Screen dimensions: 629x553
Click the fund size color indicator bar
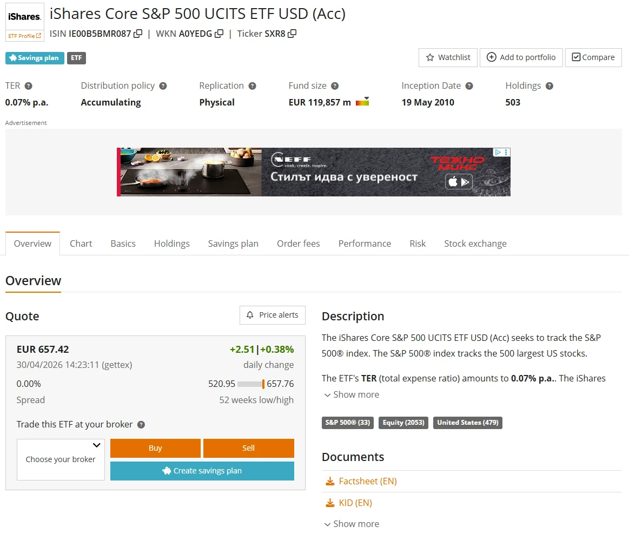362,102
